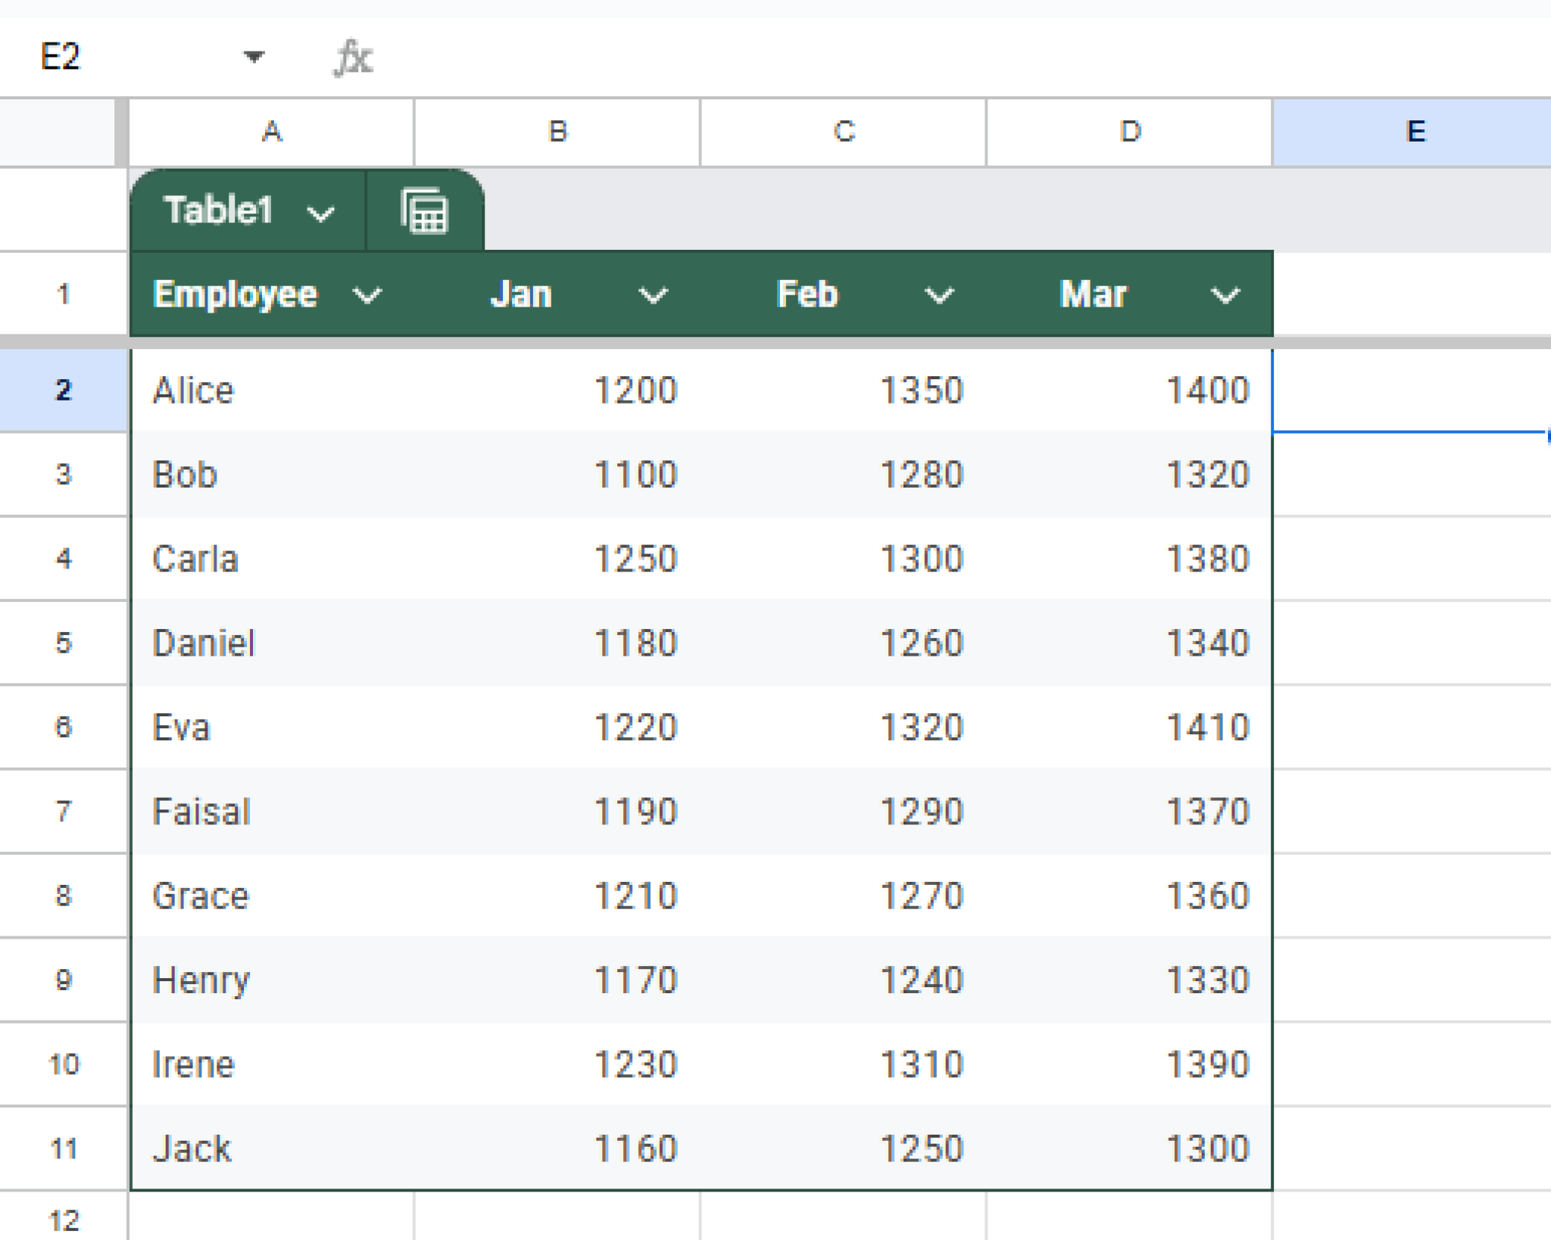This screenshot has width=1551, height=1240.
Task: Click the Table1 label
Action: tap(220, 212)
